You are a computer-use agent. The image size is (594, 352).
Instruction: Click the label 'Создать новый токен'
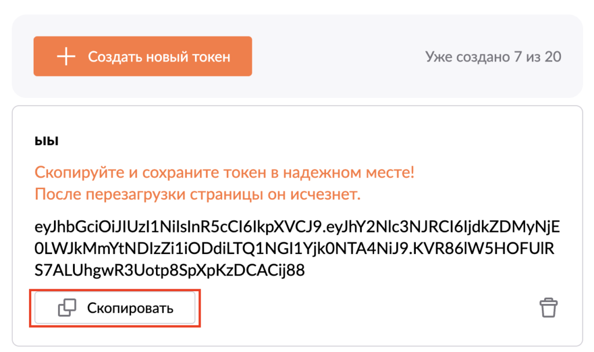[x=159, y=57]
